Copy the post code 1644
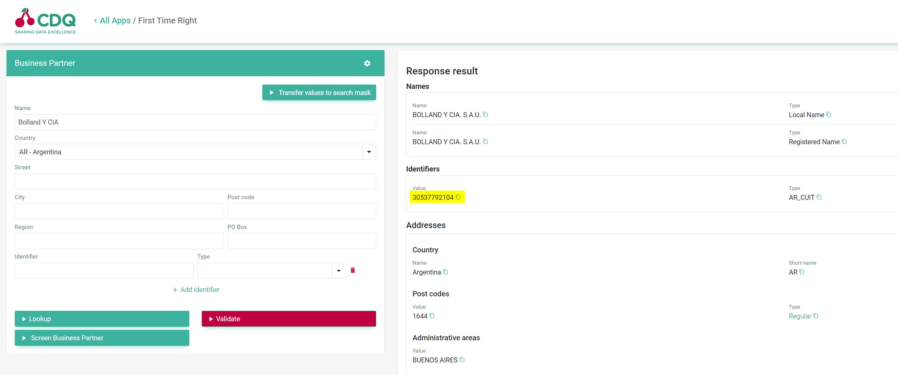The image size is (898, 375). (x=432, y=315)
